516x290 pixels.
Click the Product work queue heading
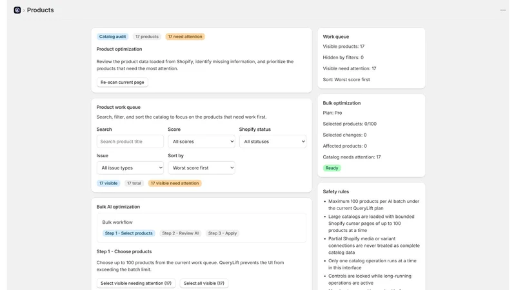[119, 107]
